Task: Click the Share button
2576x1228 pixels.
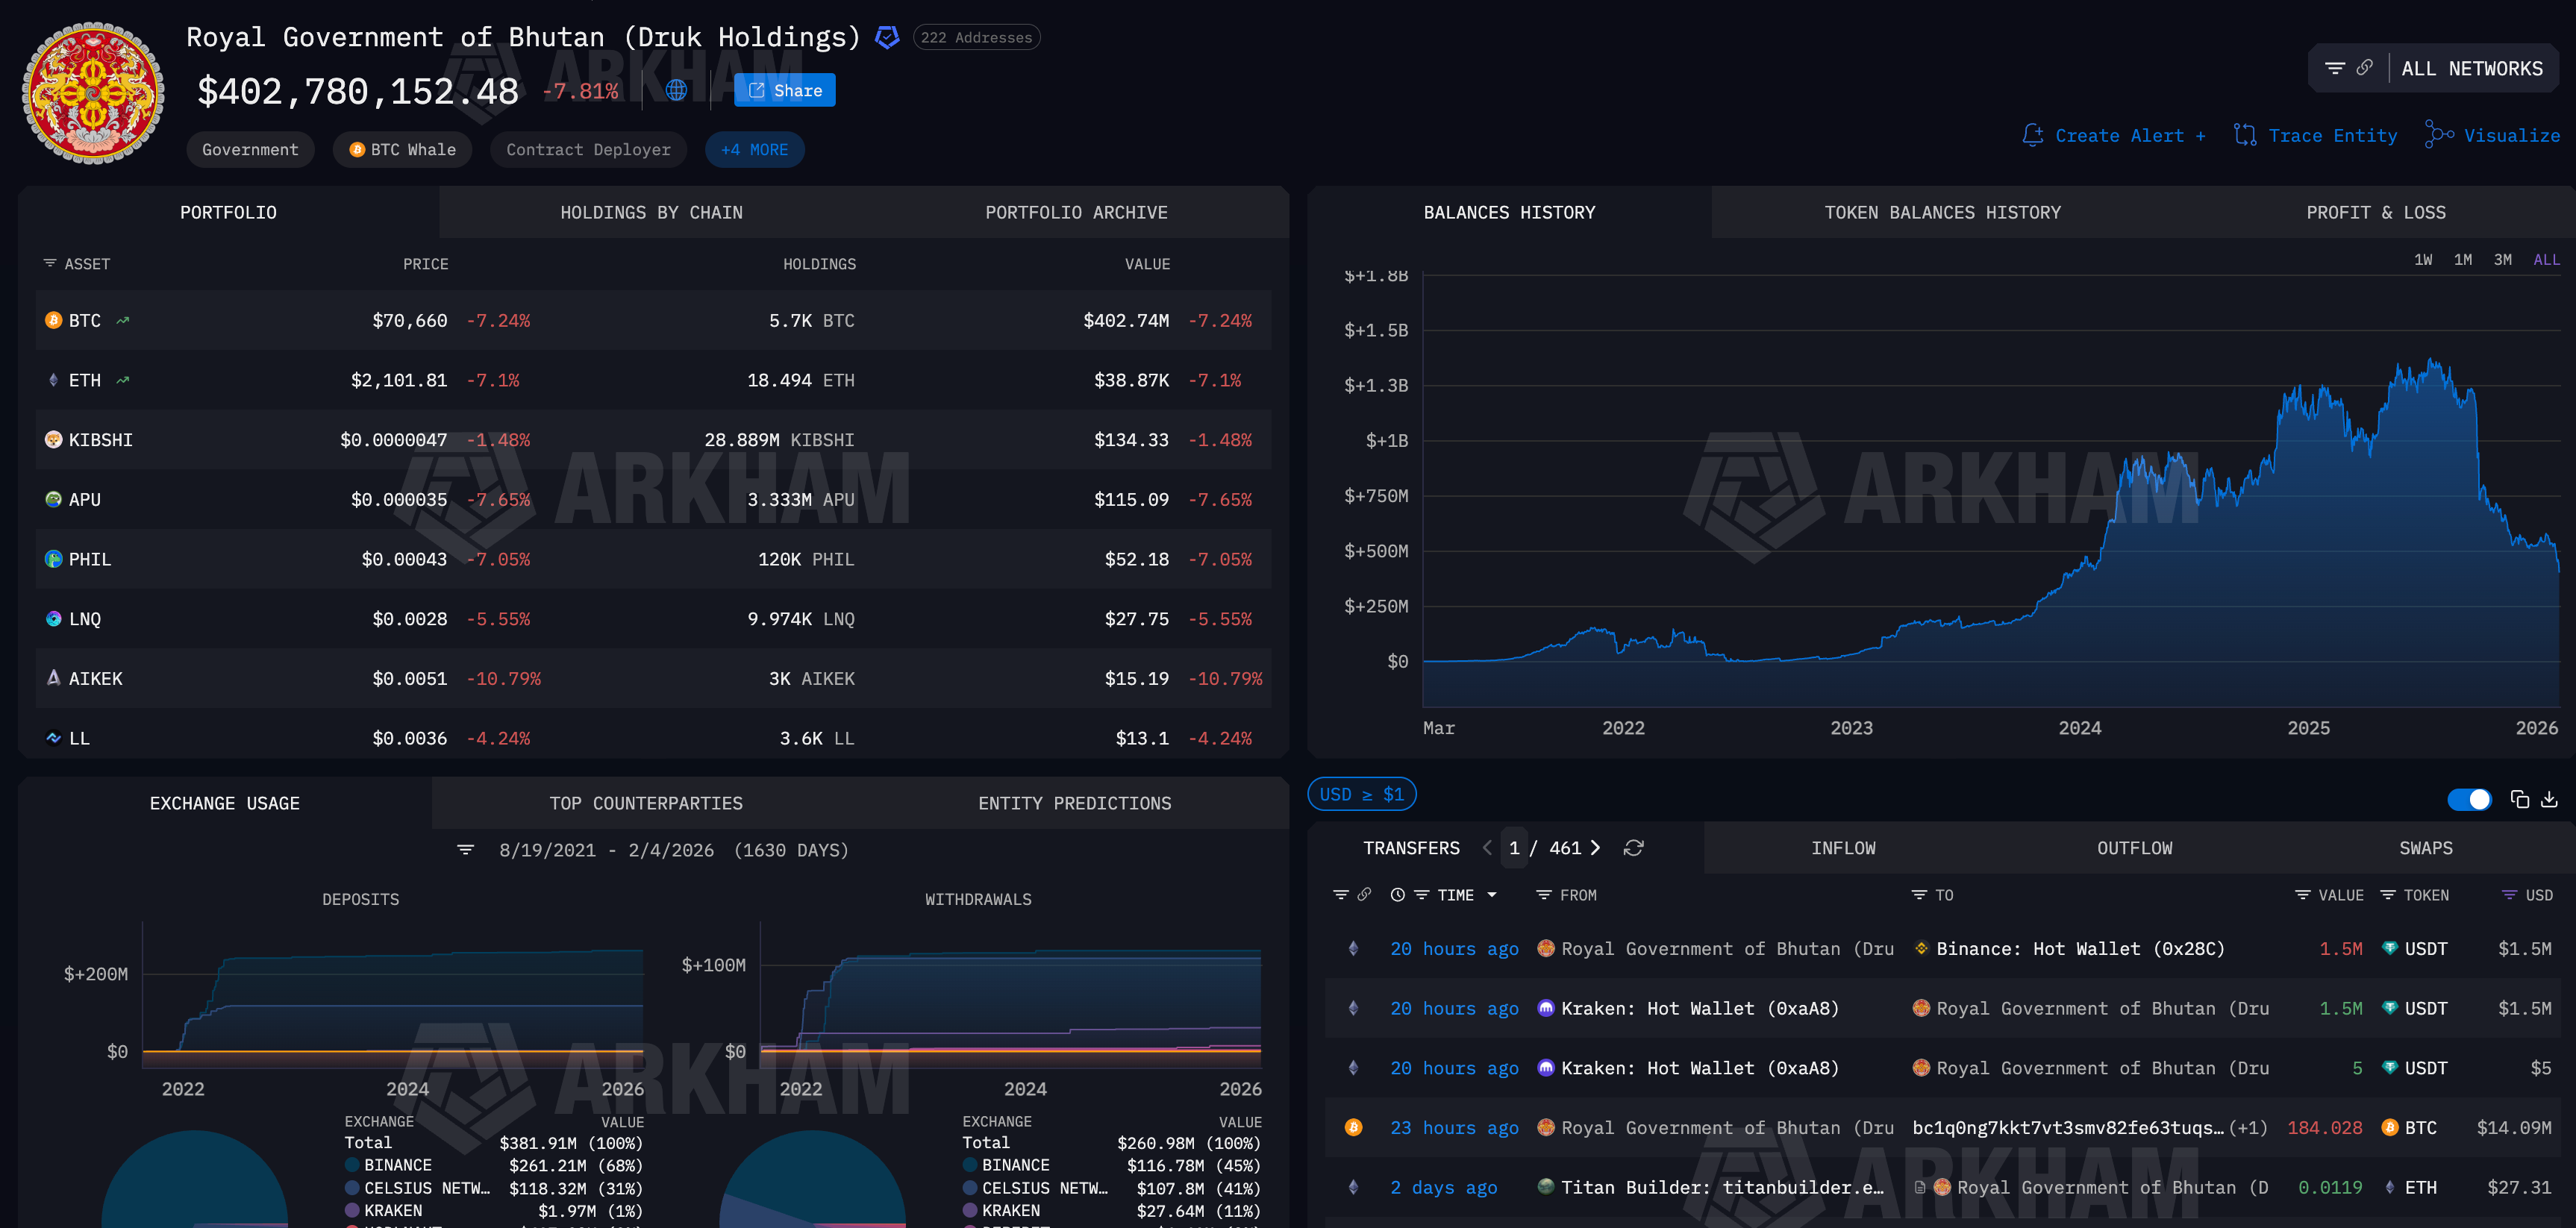Action: pos(784,90)
